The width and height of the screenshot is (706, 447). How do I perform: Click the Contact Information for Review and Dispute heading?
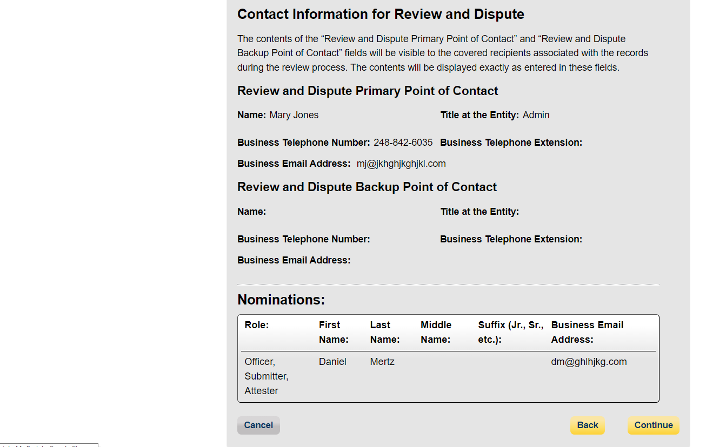coord(381,14)
